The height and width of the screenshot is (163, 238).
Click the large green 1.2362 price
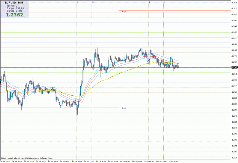(x=14, y=15)
